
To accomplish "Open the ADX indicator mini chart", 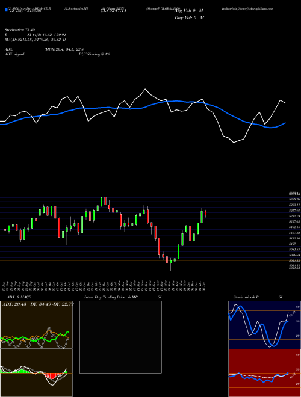I will (36, 325).
